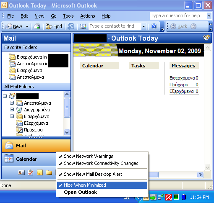This screenshot has height=203, width=214.
Task: Open the contact search dropdown arrow
Action: [x=144, y=26]
